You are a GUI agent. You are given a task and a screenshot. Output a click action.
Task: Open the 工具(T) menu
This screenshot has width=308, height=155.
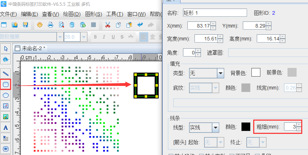[x=115, y=14]
